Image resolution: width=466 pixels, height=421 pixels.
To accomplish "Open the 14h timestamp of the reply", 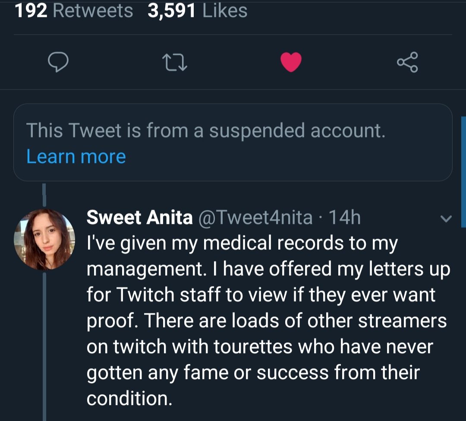I will (345, 217).
